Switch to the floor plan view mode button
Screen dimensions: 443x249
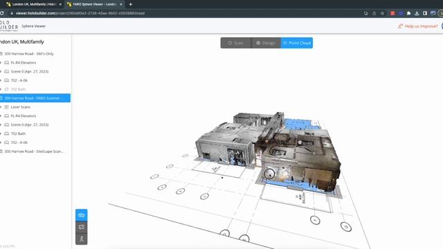[x=82, y=227]
